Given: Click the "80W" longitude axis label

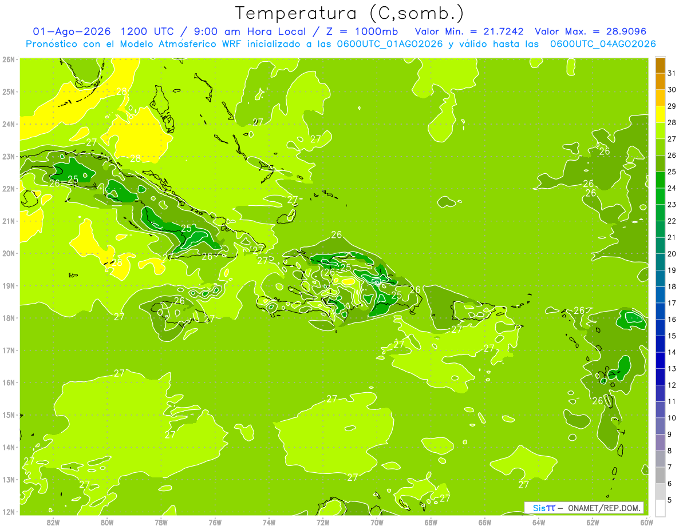Looking at the screenshot, I should pos(107,523).
